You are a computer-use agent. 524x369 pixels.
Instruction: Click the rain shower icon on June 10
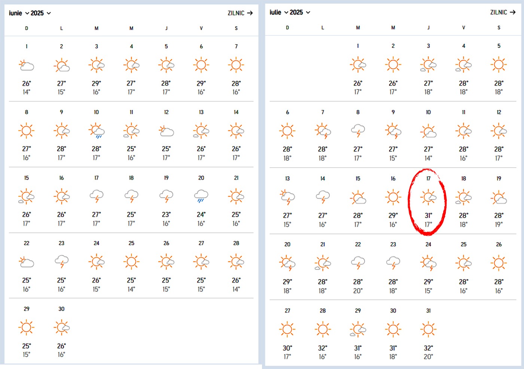pos(96,131)
